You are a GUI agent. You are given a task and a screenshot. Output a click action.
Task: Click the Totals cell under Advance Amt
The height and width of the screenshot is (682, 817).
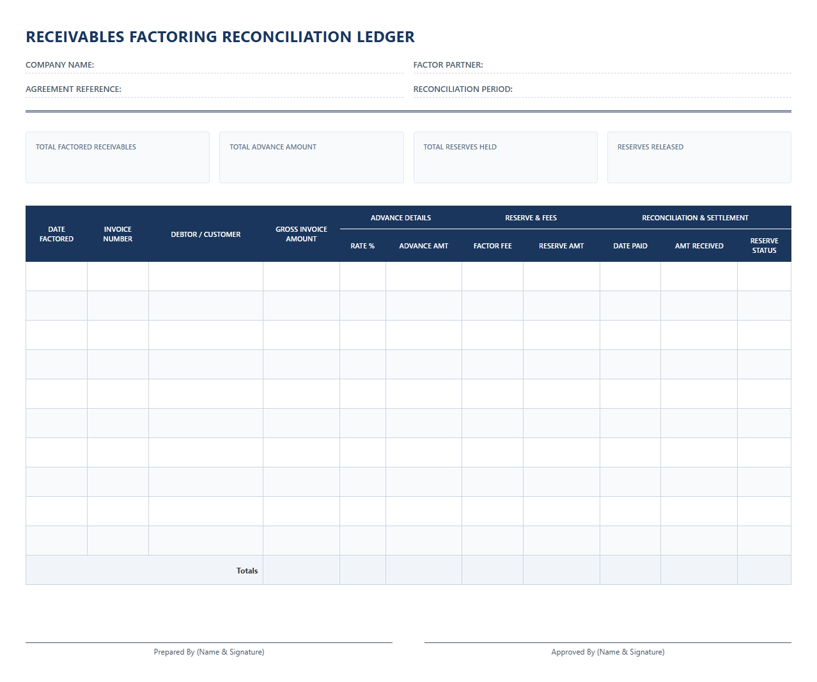click(x=424, y=570)
